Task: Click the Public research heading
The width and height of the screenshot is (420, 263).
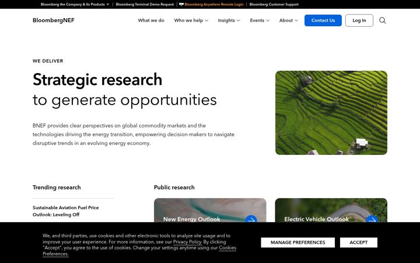Action: [174, 188]
